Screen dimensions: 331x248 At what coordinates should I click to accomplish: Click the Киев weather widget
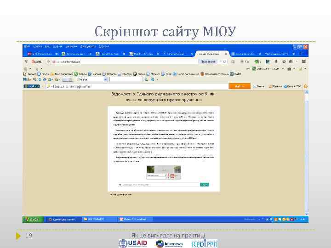(x=292, y=86)
